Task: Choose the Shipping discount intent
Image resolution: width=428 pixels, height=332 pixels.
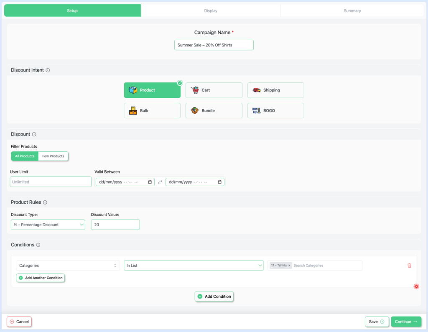Action: coord(275,90)
